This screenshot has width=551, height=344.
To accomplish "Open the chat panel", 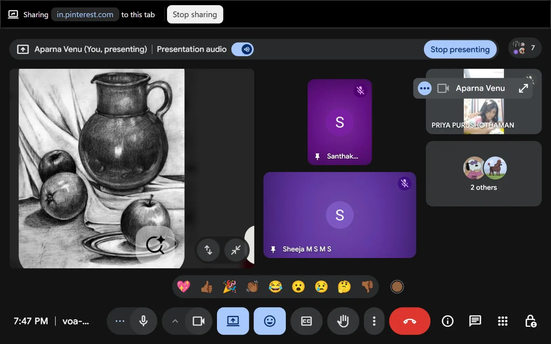I will 475,321.
